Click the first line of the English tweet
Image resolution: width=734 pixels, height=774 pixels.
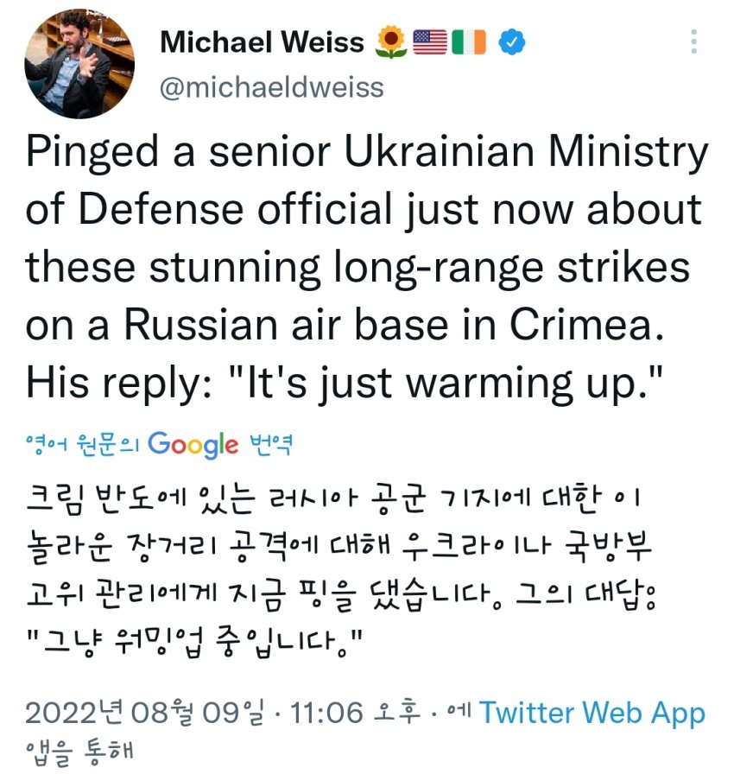pyautogui.click(x=367, y=154)
